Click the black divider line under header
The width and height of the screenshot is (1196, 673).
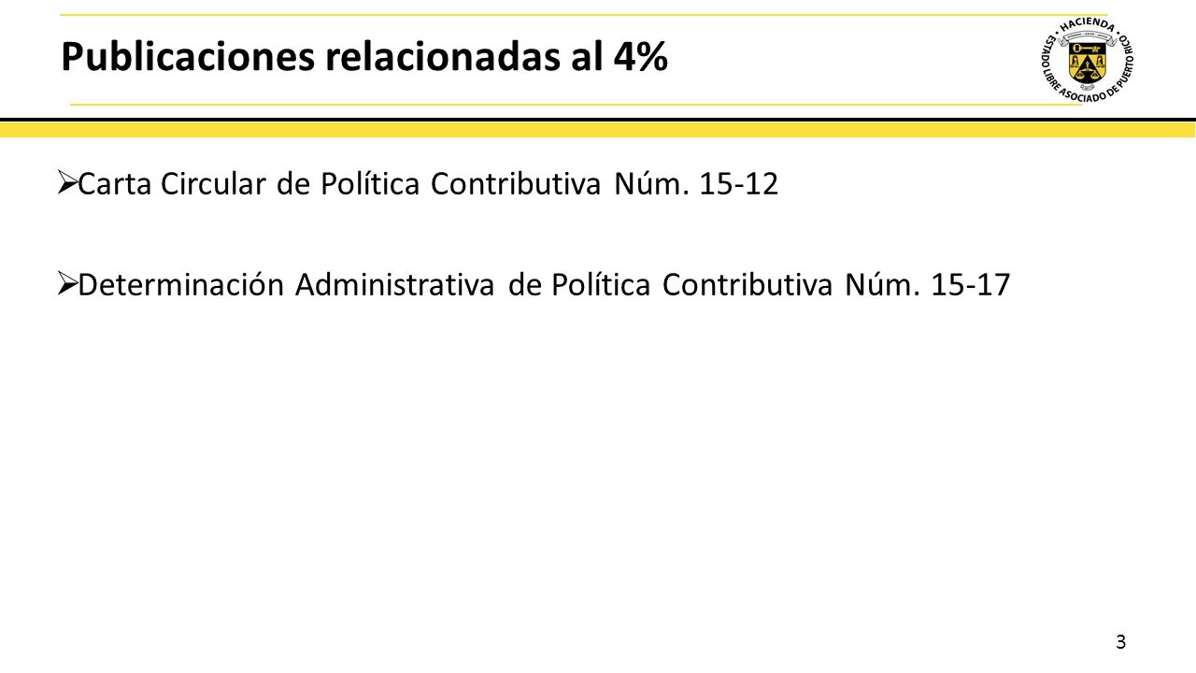click(598, 120)
